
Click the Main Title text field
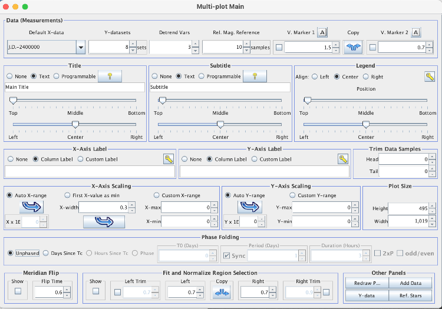74,87
